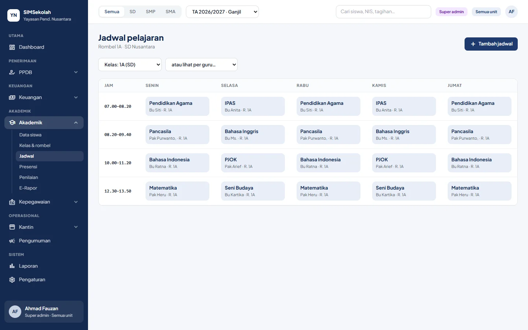Open Ahmad Fauzan profile card
This screenshot has height=330, width=528.
click(44, 312)
